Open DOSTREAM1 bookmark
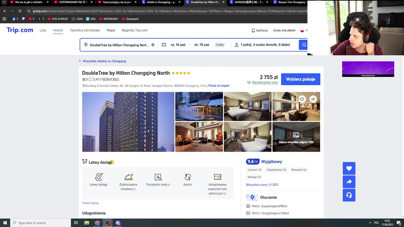Image resolution: width=404 pixels, height=227 pixels. [109, 19]
